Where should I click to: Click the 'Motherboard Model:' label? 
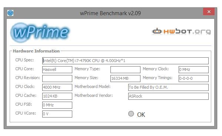92,86
